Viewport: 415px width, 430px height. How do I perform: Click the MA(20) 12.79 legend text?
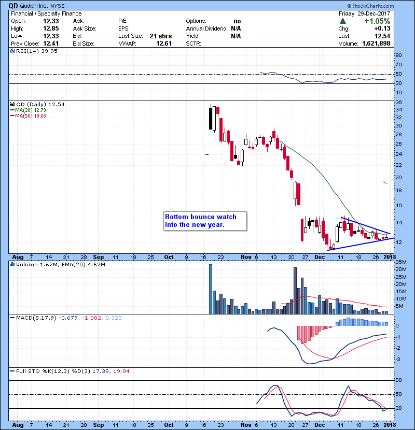point(31,110)
